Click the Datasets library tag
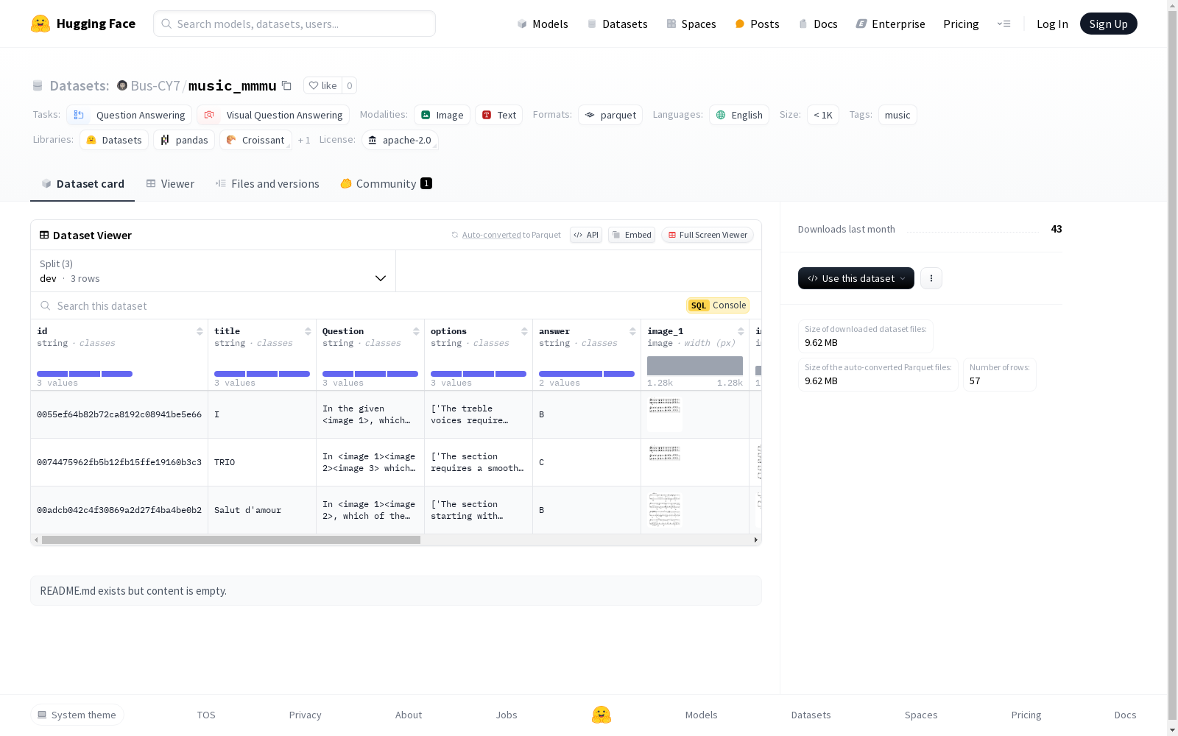This screenshot has width=1178, height=736. pos(114,140)
